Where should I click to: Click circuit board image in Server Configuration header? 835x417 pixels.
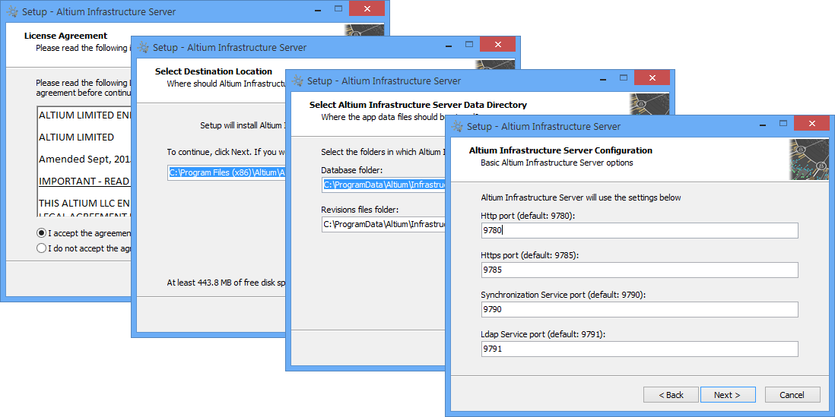click(x=808, y=158)
